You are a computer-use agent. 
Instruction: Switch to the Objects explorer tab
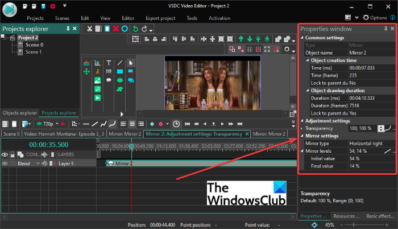[x=20, y=113]
